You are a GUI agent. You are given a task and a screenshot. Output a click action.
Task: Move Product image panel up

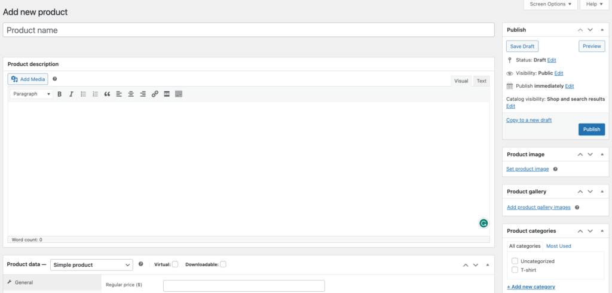580,155
